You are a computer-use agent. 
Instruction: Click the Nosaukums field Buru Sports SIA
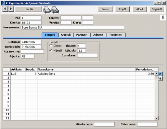(x=73, y=27)
